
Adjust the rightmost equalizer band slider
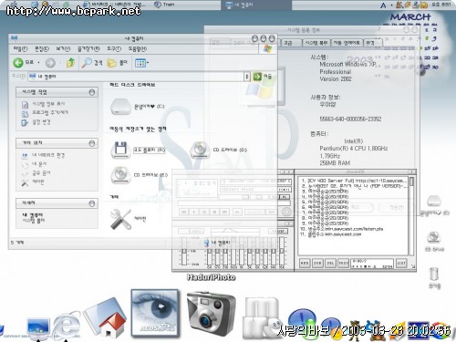282,252
